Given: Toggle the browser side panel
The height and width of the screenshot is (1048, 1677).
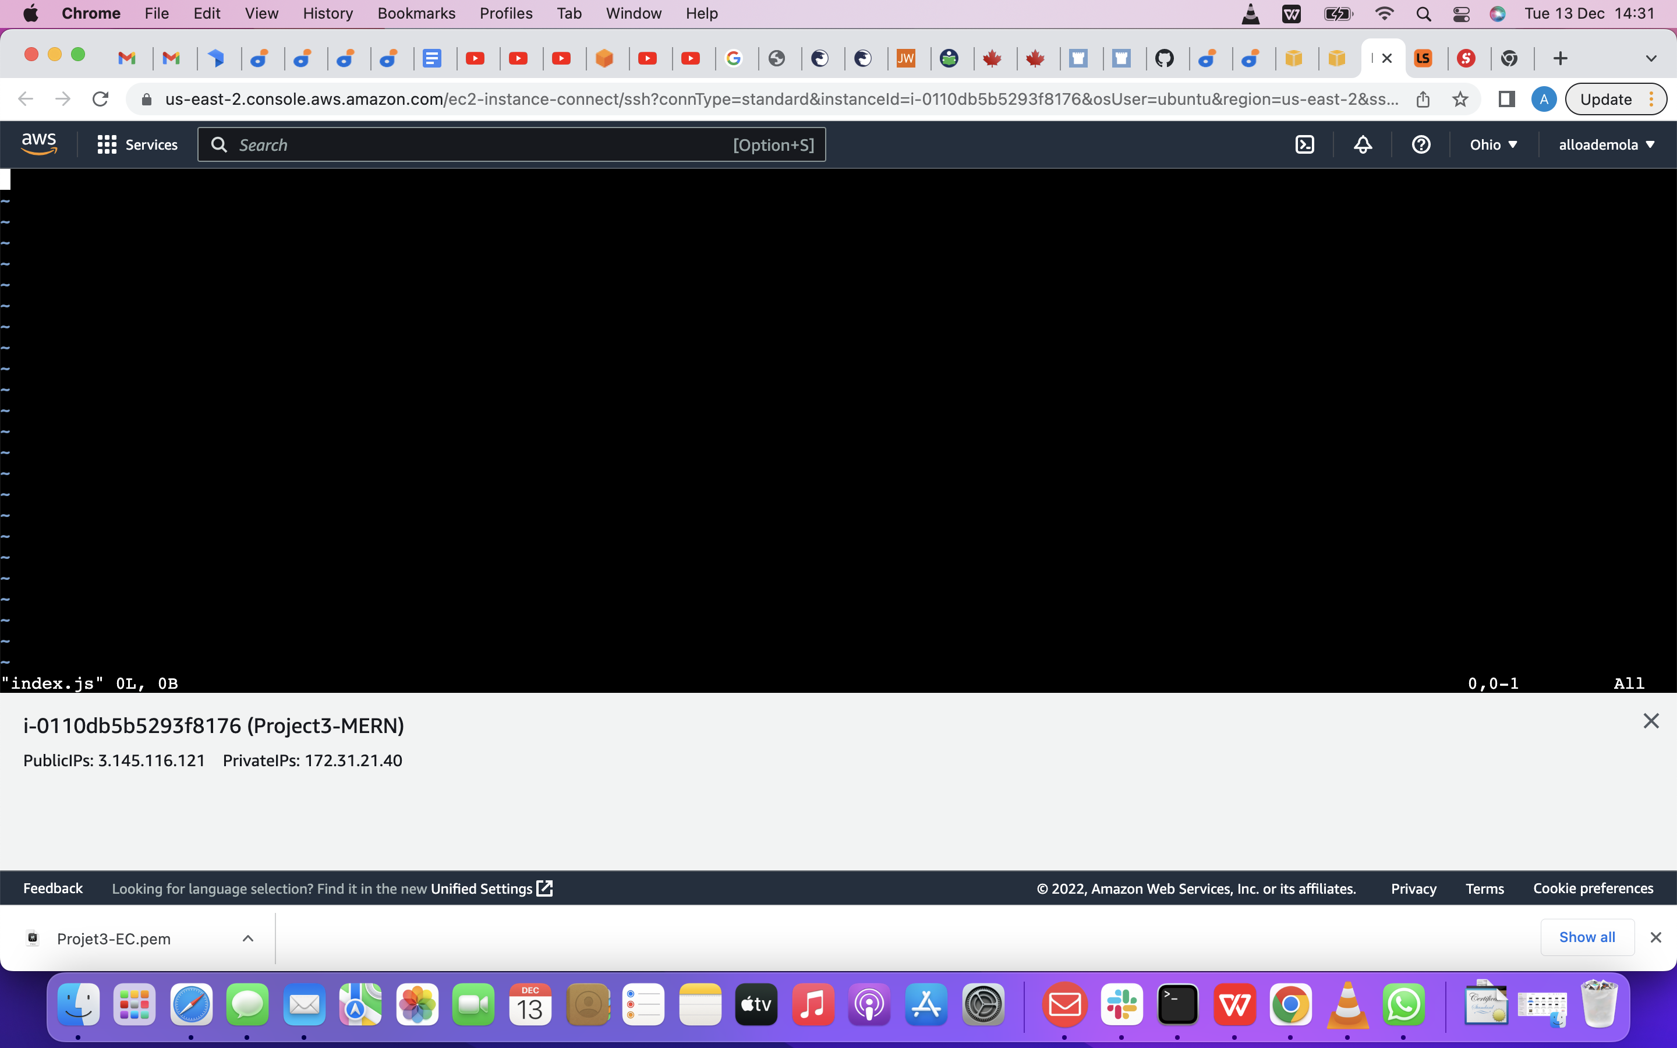Looking at the screenshot, I should point(1506,99).
